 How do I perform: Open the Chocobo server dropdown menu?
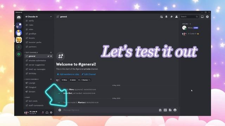[x=51, y=17]
